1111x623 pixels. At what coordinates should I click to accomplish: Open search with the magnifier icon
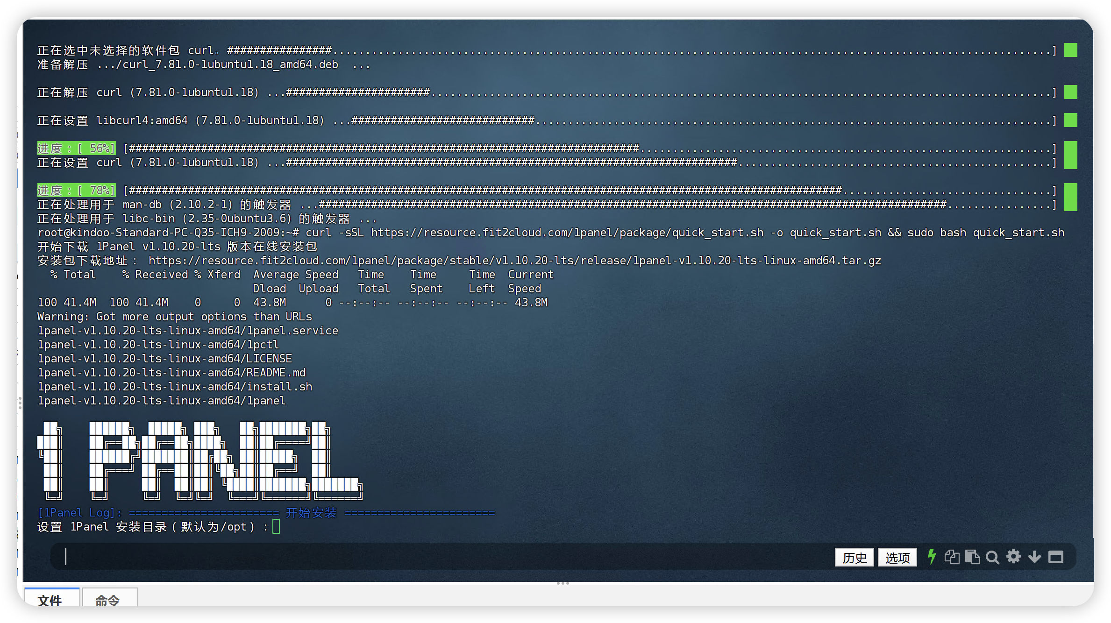coord(992,557)
